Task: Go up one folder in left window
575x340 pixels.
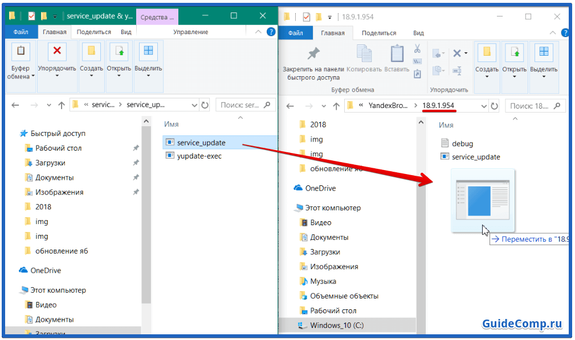Action: coord(61,105)
